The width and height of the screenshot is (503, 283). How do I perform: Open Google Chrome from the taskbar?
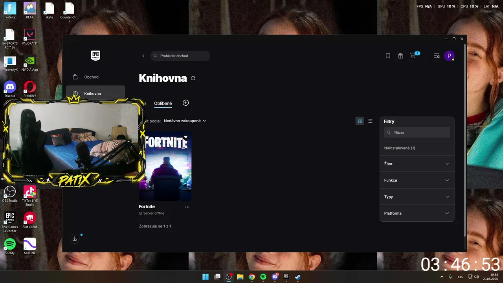click(252, 277)
